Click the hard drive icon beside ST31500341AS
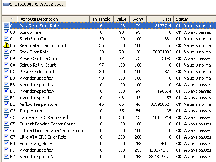 [7, 4]
